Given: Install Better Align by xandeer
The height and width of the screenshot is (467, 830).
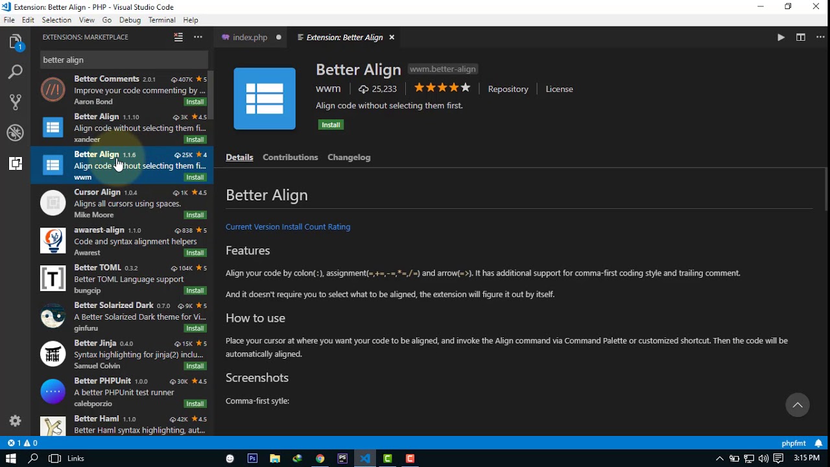Looking at the screenshot, I should (x=195, y=140).
